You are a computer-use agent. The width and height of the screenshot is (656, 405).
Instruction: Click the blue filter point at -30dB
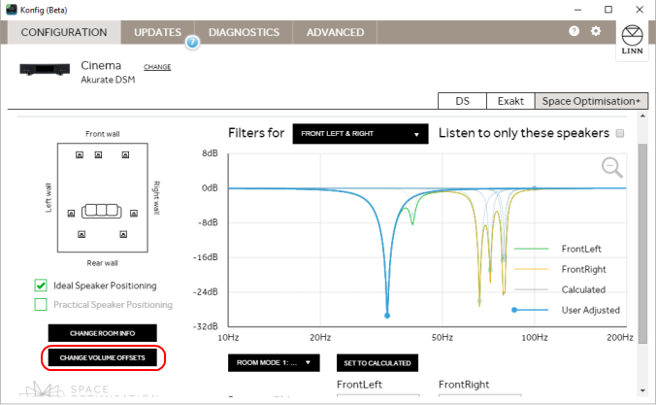pos(387,316)
